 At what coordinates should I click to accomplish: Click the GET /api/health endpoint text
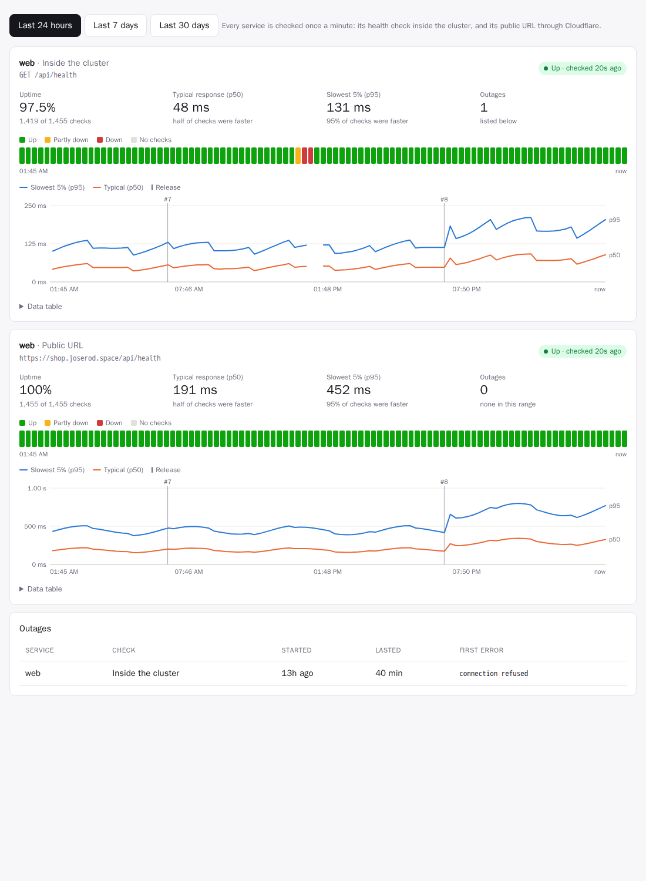48,75
